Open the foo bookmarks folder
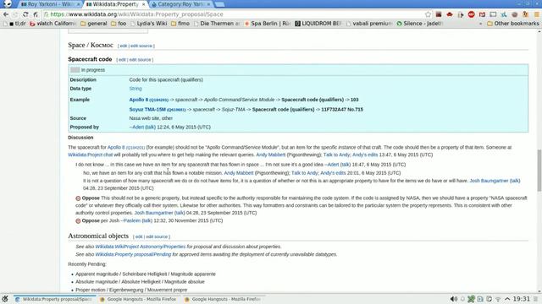542x304 pixels. tap(119, 24)
